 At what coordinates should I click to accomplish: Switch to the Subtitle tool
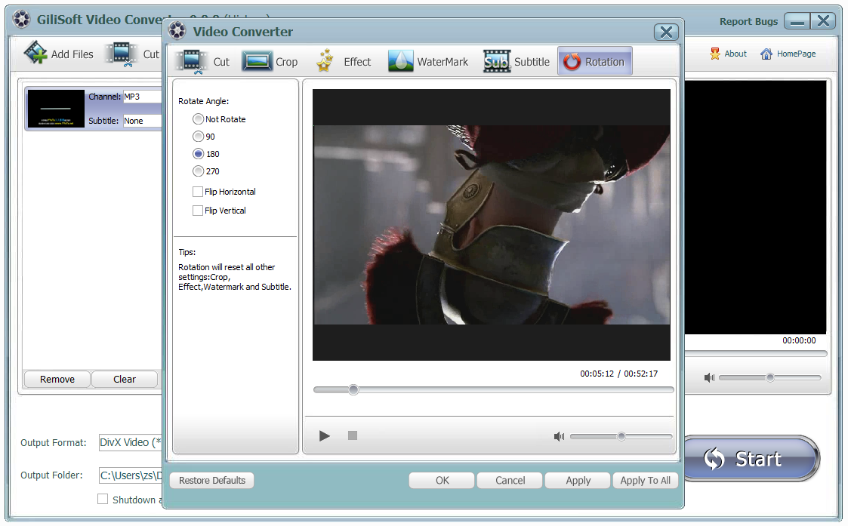pyautogui.click(x=517, y=61)
